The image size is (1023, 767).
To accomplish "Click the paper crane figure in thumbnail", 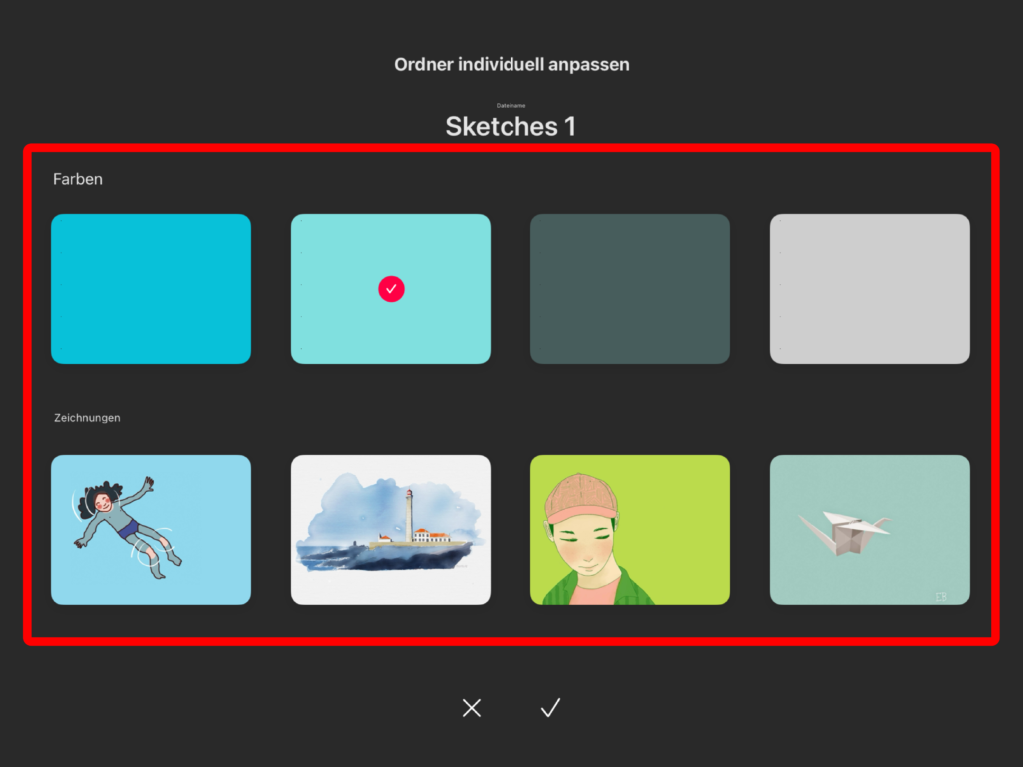I will pyautogui.click(x=845, y=533).
